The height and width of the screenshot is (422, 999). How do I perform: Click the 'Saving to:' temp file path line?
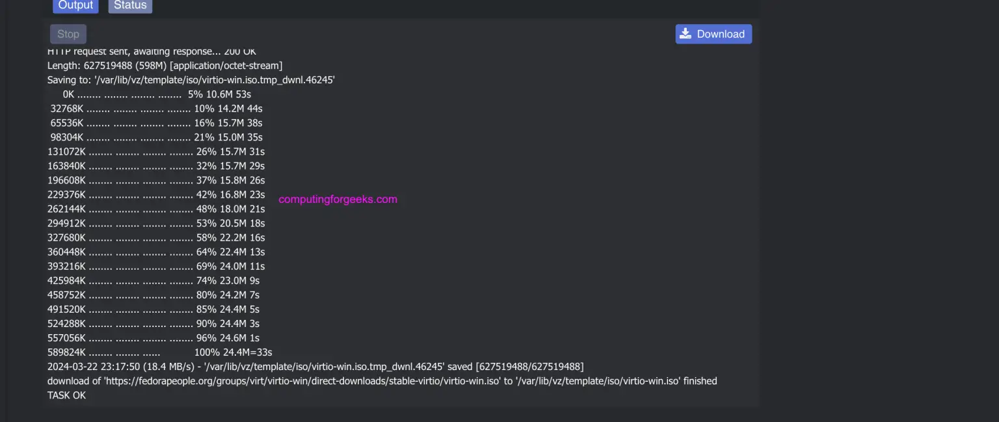(x=191, y=80)
